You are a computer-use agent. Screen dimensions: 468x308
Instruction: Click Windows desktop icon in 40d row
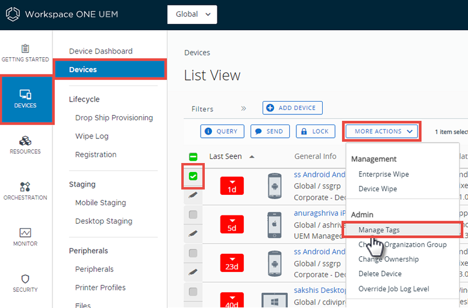(x=275, y=300)
